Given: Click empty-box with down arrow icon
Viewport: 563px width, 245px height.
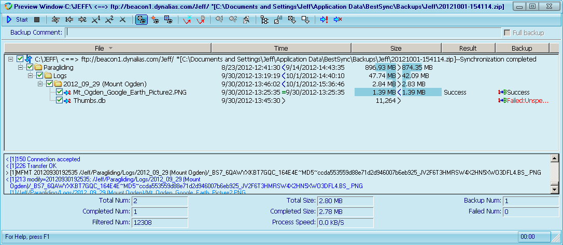Looking at the screenshot, I should pos(305,20).
